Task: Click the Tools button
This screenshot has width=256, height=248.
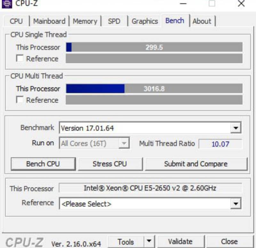Action: tap(126, 242)
